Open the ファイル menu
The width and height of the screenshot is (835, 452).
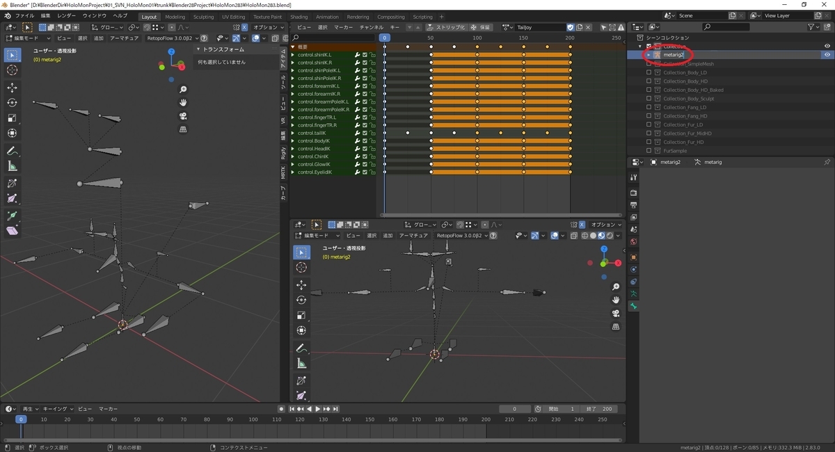[24, 15]
